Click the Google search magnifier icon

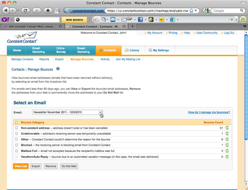click(241, 10)
